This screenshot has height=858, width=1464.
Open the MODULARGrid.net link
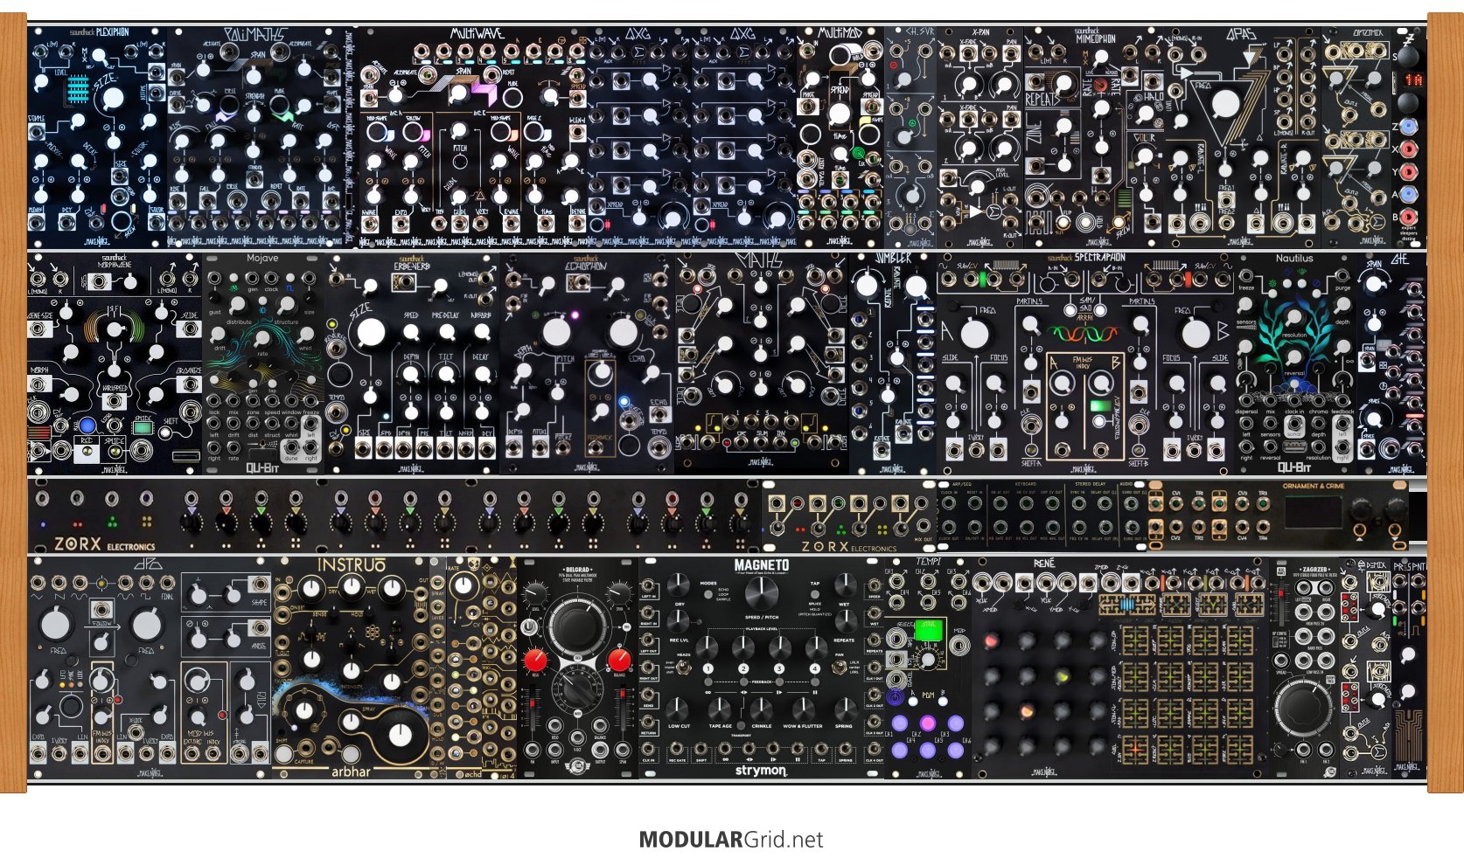(731, 840)
